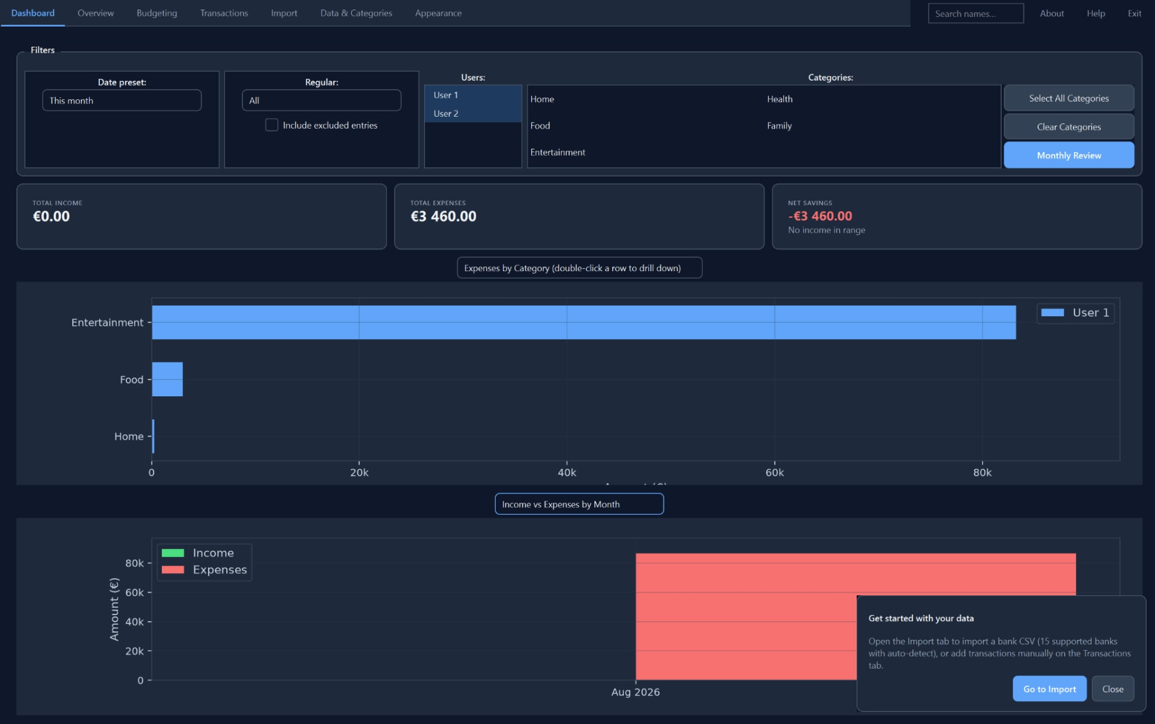Open the Date preset dropdown
Image resolution: width=1155 pixels, height=724 pixels.
(x=122, y=100)
